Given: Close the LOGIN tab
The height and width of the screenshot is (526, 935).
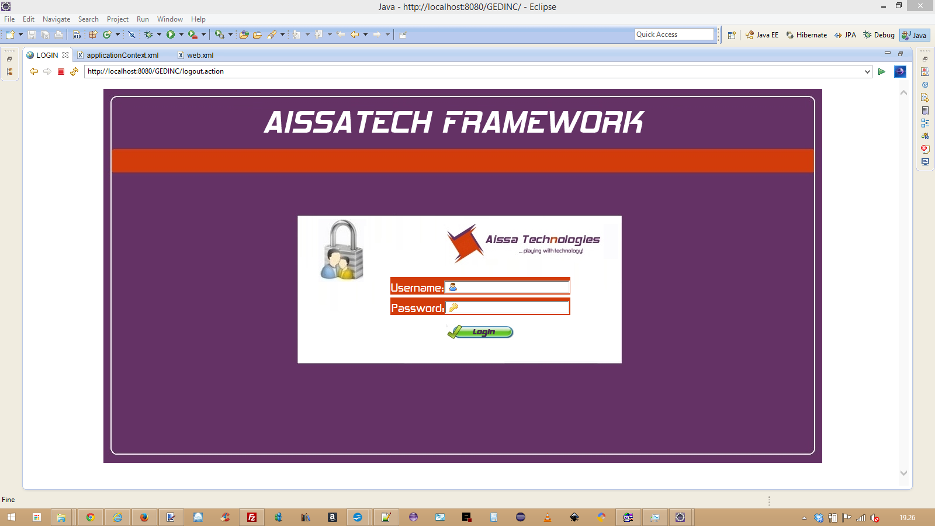Looking at the screenshot, I should [x=65, y=55].
